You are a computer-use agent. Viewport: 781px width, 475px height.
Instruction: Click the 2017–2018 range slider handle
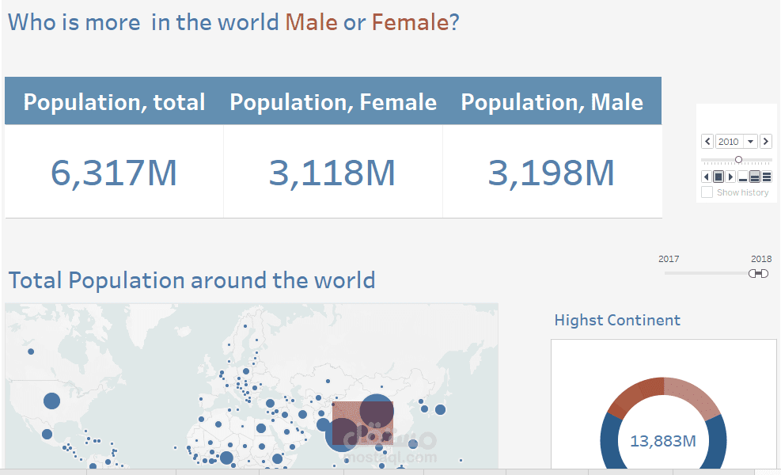click(x=759, y=273)
